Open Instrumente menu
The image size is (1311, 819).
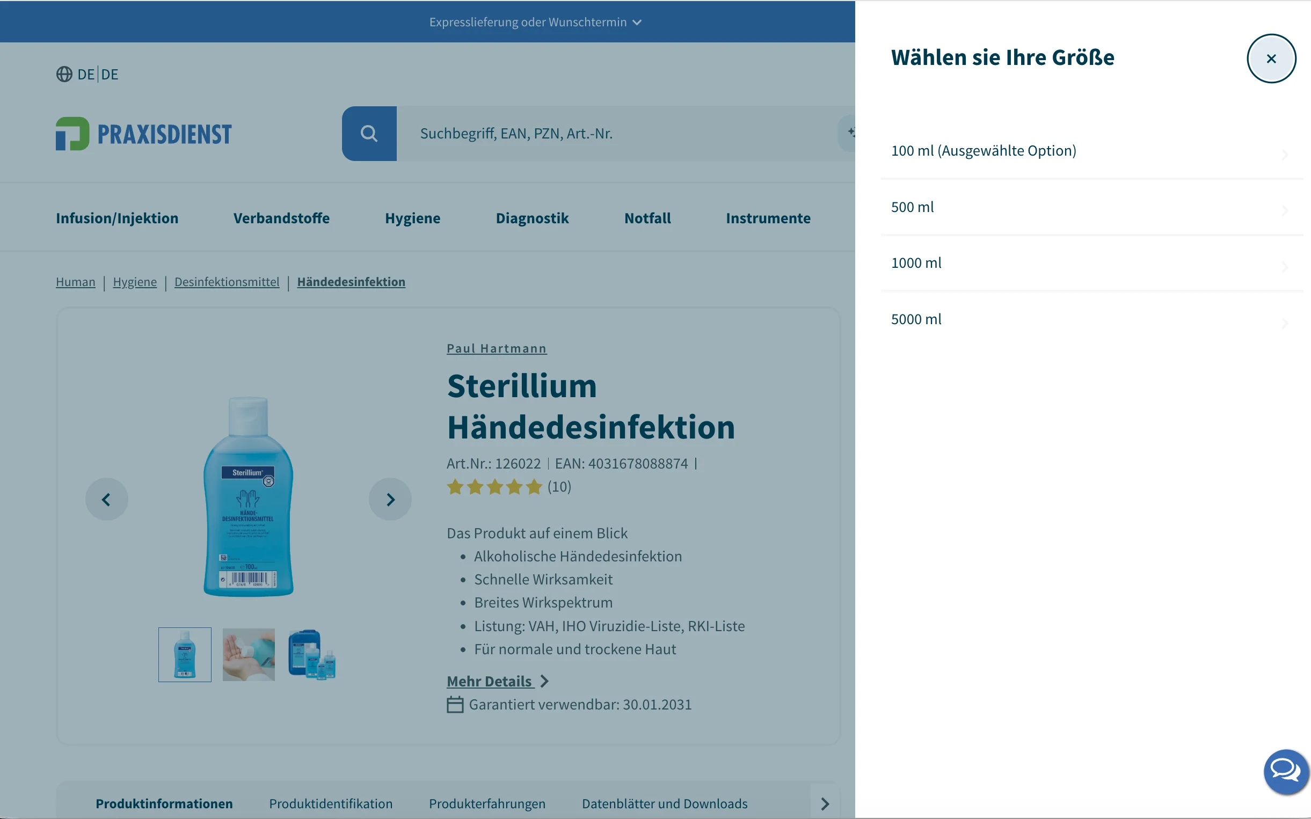768,218
